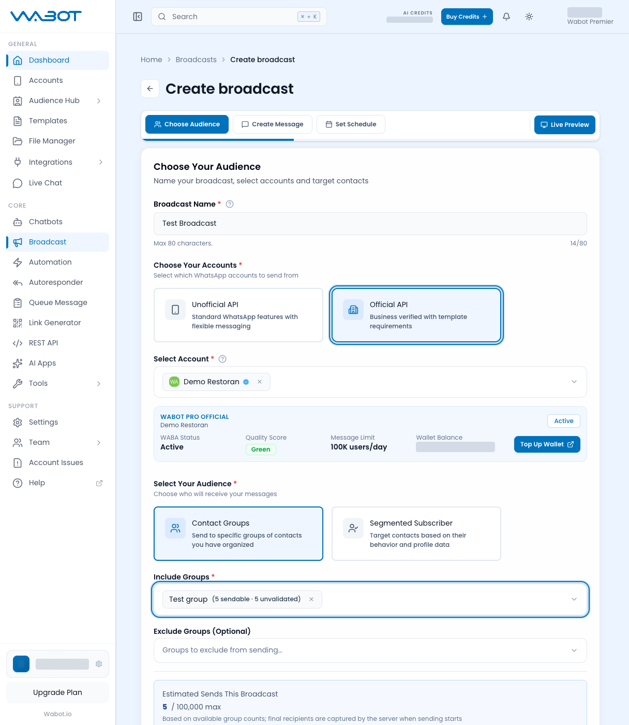Viewport: 629px width, 725px height.
Task: Click the Templates document icon
Action: (x=18, y=121)
